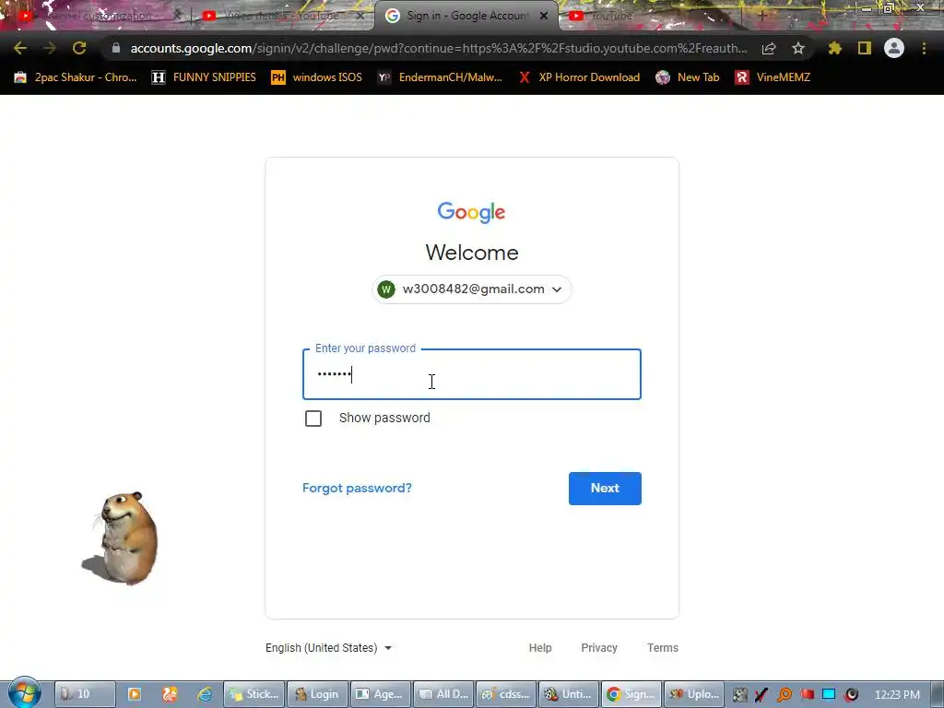Click the red flag tray icon
Screen dimensions: 944x708
[x=808, y=695]
